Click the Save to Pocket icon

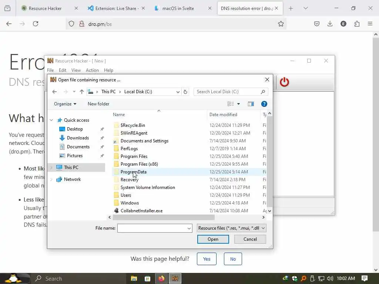pos(317,24)
